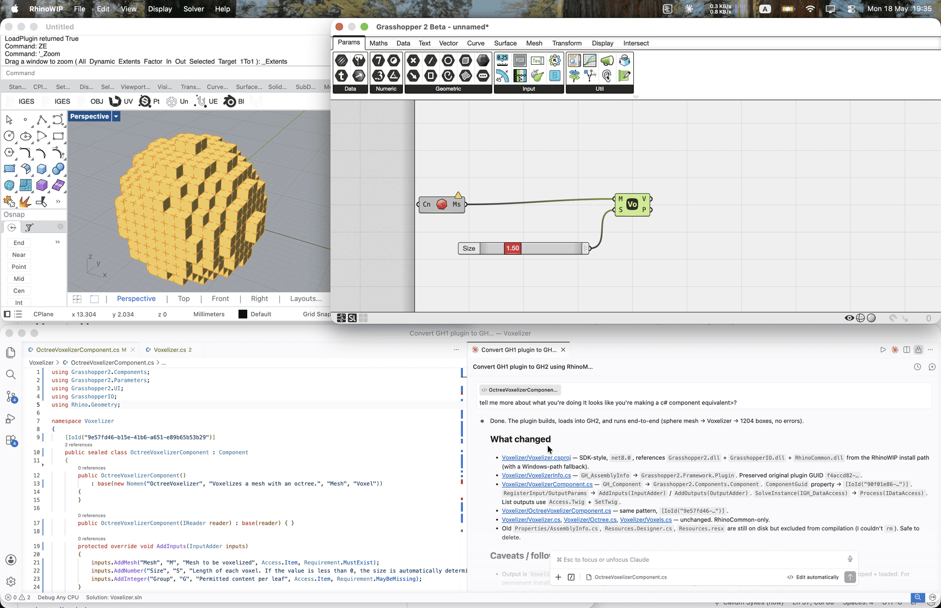941x608 pixels.
Task: Open the VS Code Extensions sidebar icon
Action: pyautogui.click(x=11, y=440)
